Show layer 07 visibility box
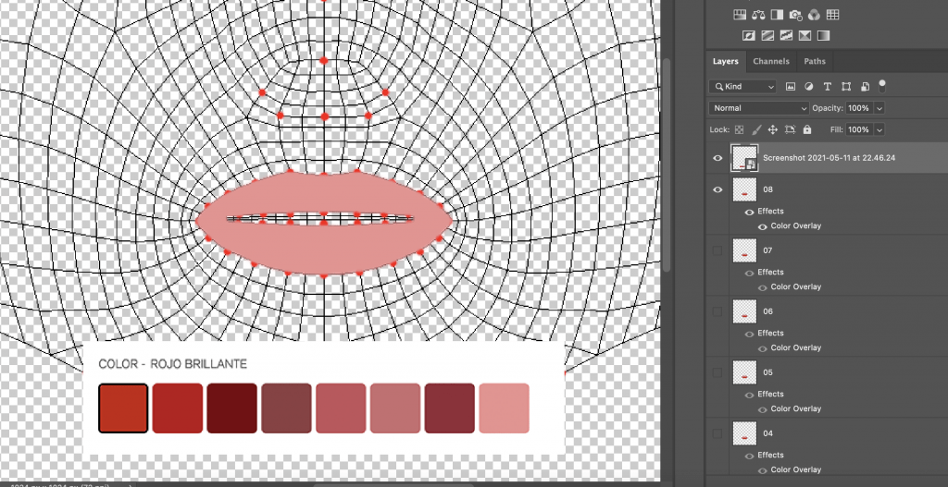The width and height of the screenshot is (948, 487). 717,250
